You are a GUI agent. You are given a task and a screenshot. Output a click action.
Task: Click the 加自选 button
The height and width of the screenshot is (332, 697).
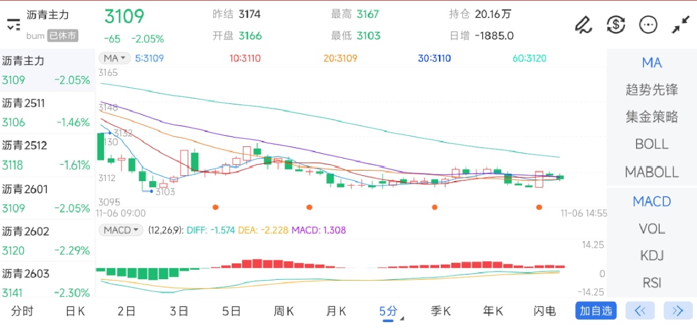pos(596,311)
